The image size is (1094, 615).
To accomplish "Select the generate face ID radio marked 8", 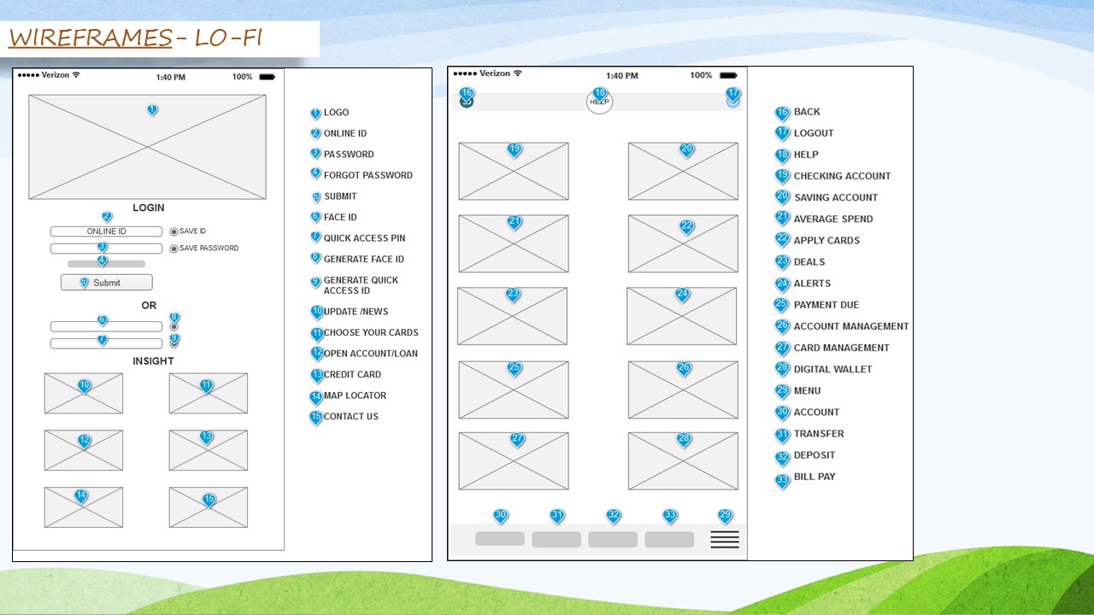I will pos(174,326).
